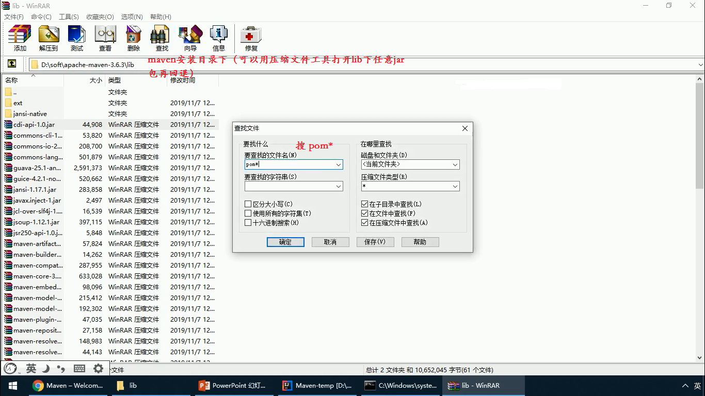
Task: Click the IME settings gear icon
Action: [x=98, y=368]
